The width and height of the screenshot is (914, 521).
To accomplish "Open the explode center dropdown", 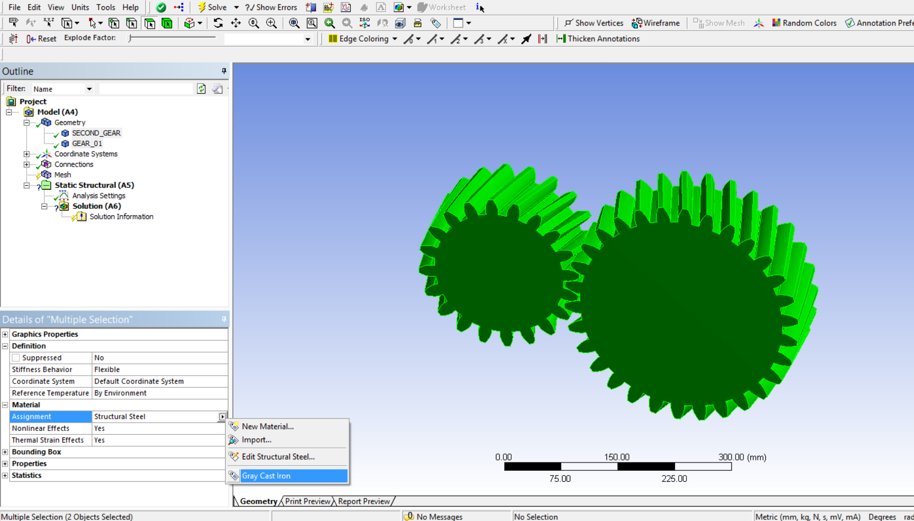I will (308, 39).
